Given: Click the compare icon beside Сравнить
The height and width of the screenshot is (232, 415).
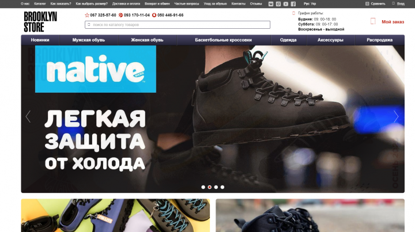Looking at the screenshot, I should click(367, 3).
